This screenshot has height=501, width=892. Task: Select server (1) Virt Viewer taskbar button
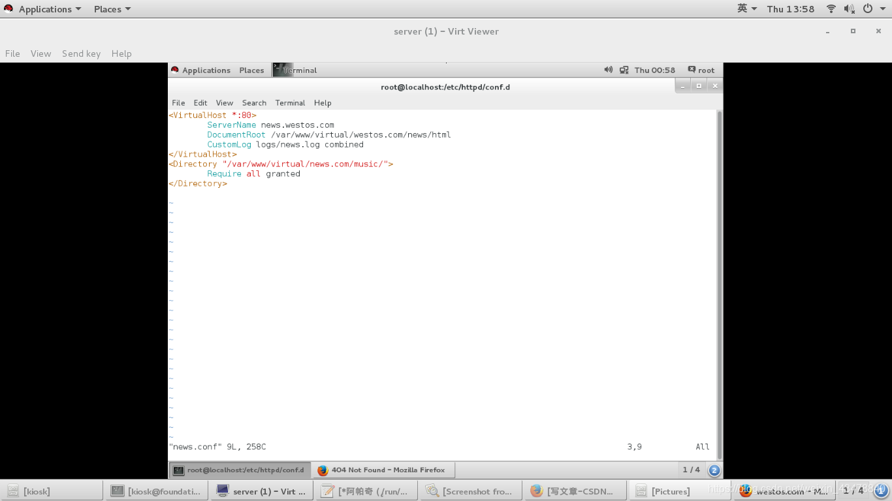(262, 491)
